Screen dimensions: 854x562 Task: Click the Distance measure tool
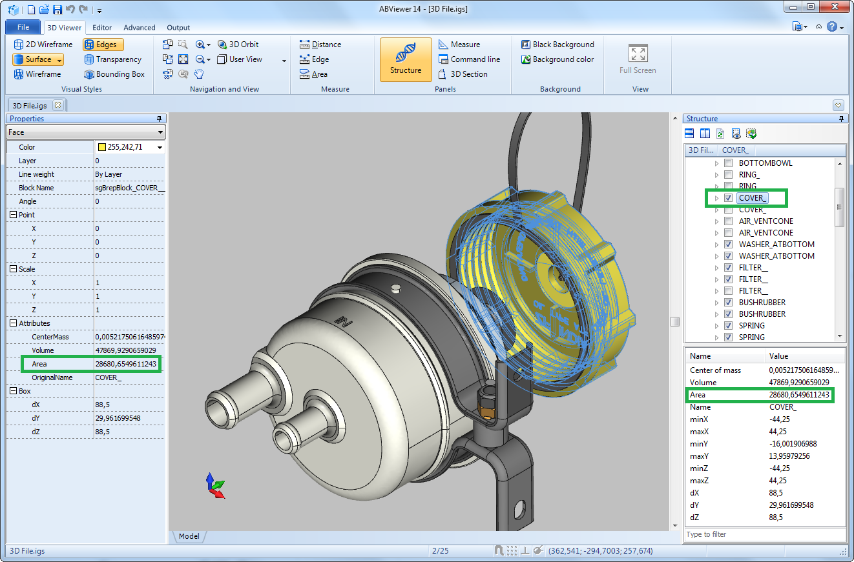(320, 45)
